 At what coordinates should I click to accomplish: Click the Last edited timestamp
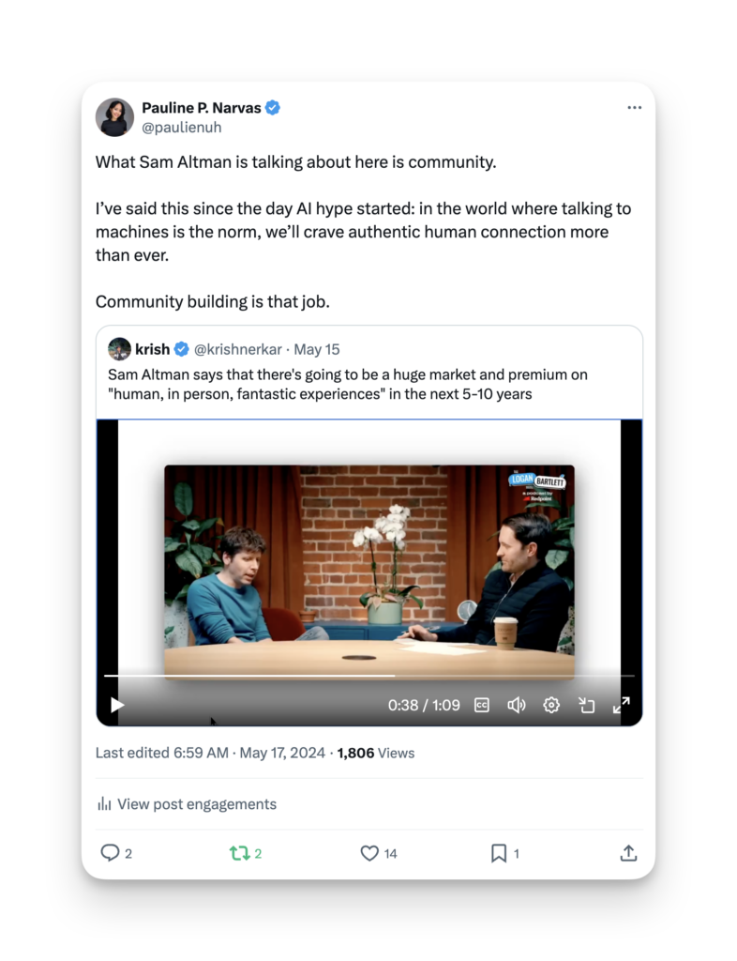tap(210, 753)
